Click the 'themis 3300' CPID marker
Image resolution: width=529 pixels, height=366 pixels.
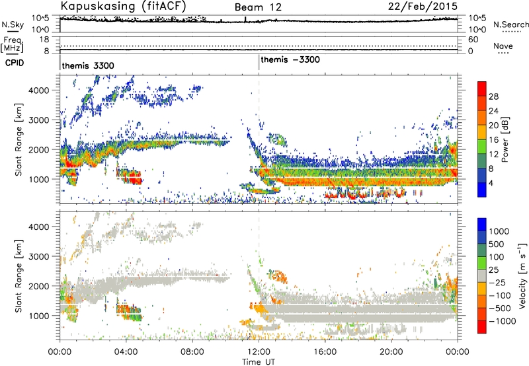pyautogui.click(x=88, y=65)
